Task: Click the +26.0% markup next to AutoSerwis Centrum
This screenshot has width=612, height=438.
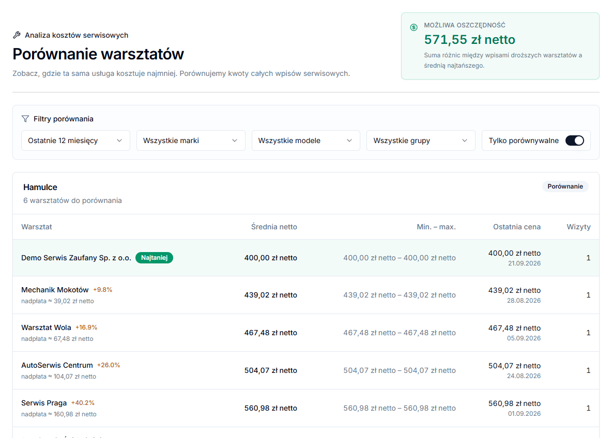Action: click(109, 365)
